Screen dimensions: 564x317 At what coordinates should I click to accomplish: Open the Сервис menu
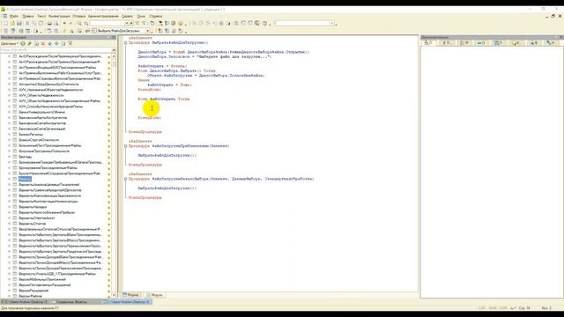pos(127,16)
